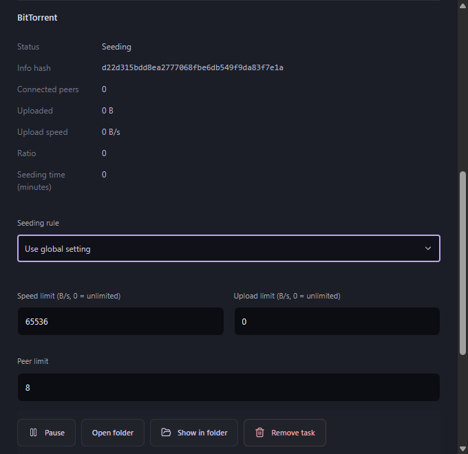Click the Status label

[28, 47]
